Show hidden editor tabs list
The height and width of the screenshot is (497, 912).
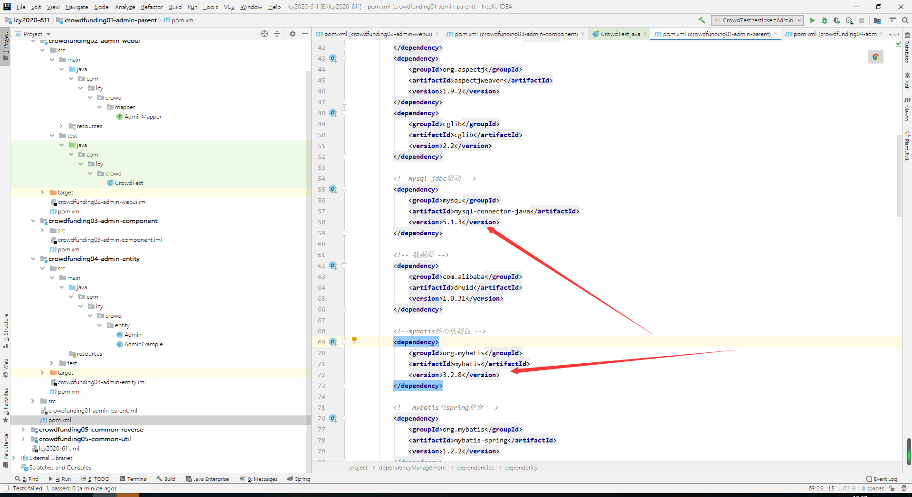(x=894, y=34)
